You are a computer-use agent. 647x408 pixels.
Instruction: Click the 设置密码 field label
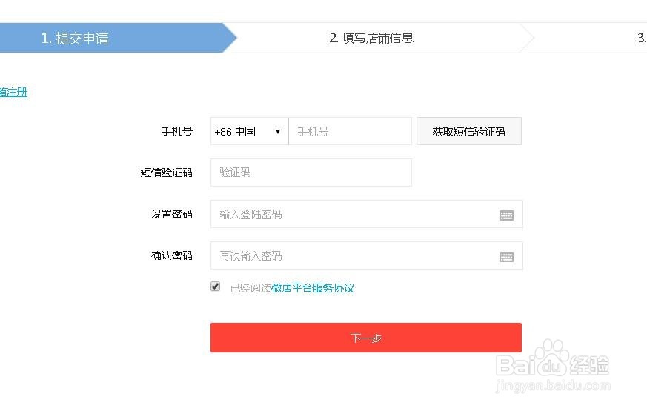pyautogui.click(x=171, y=214)
